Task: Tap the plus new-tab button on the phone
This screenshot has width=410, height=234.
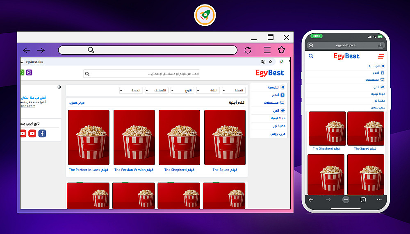Action: 346,200
